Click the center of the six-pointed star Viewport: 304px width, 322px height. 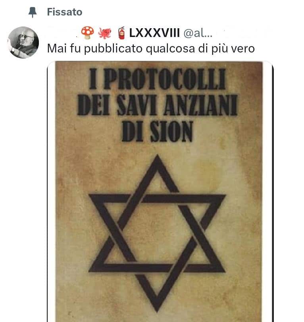pyautogui.click(x=157, y=233)
